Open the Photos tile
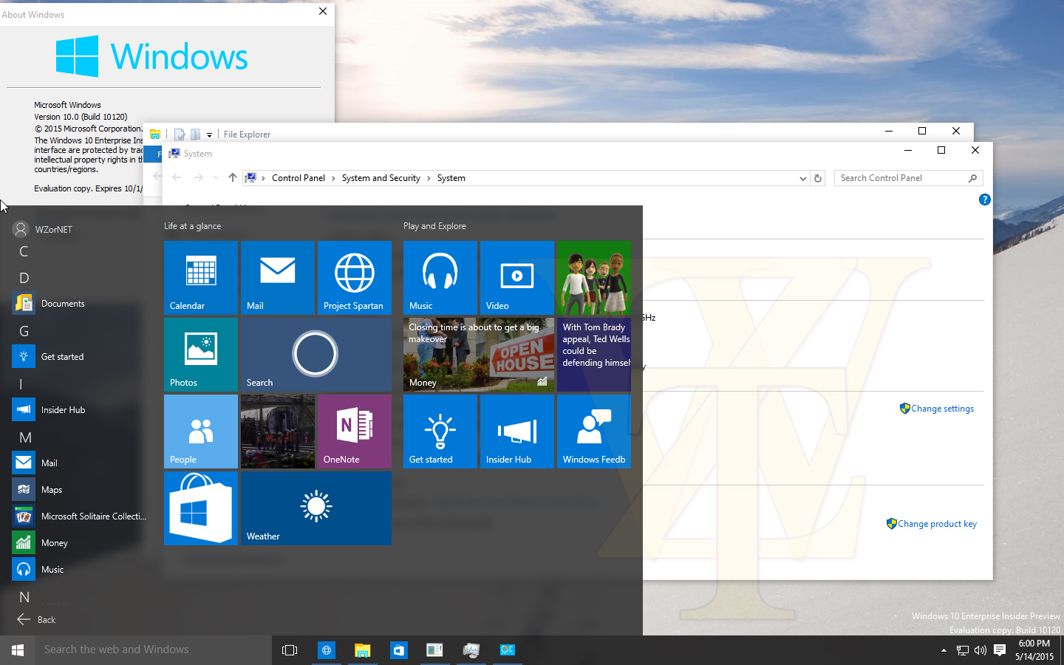Screen dimensions: 1064x665 (x=201, y=355)
